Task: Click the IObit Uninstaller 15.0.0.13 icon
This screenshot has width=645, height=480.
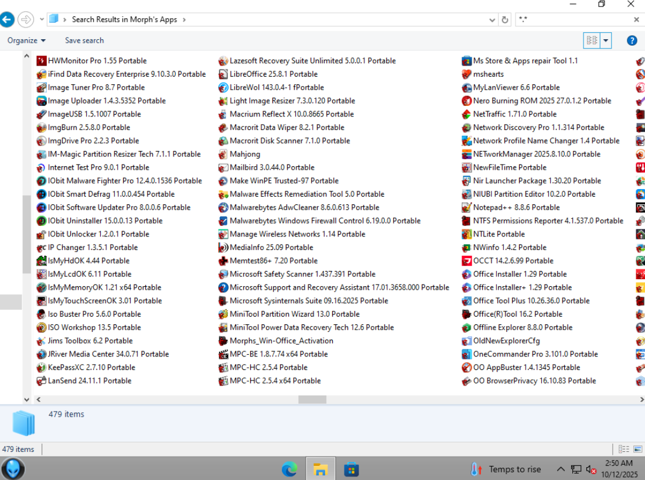Action: coord(41,221)
